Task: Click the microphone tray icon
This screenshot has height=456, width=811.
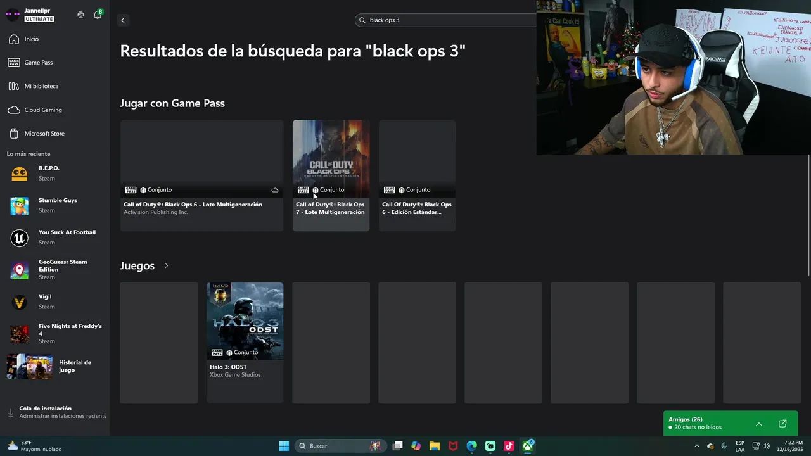Action: pos(724,446)
